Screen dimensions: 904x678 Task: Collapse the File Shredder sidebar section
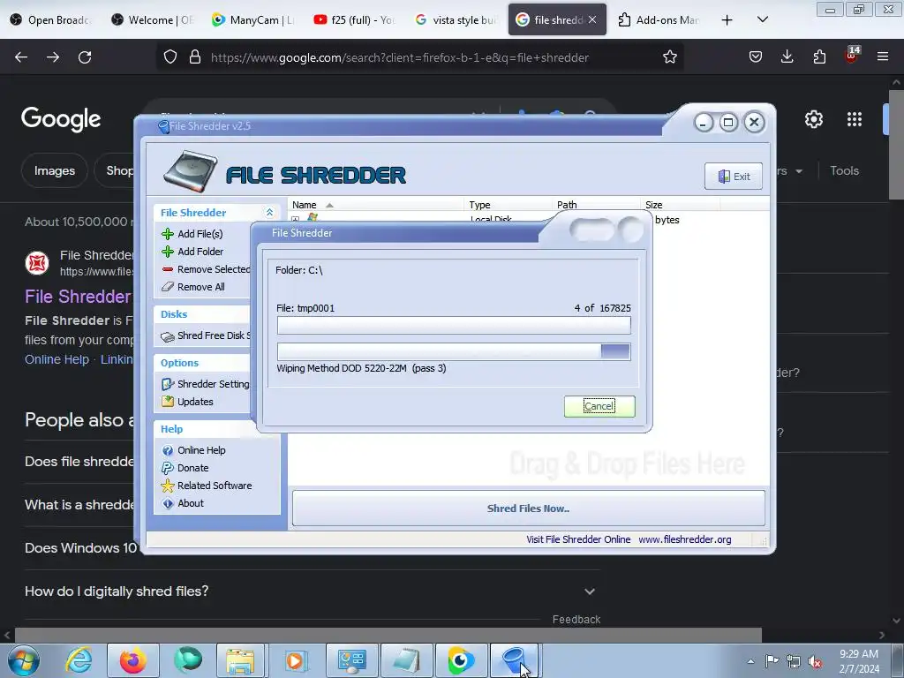(x=269, y=213)
